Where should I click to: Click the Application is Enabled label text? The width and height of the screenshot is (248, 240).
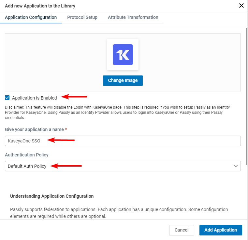pyautogui.click(x=35, y=98)
